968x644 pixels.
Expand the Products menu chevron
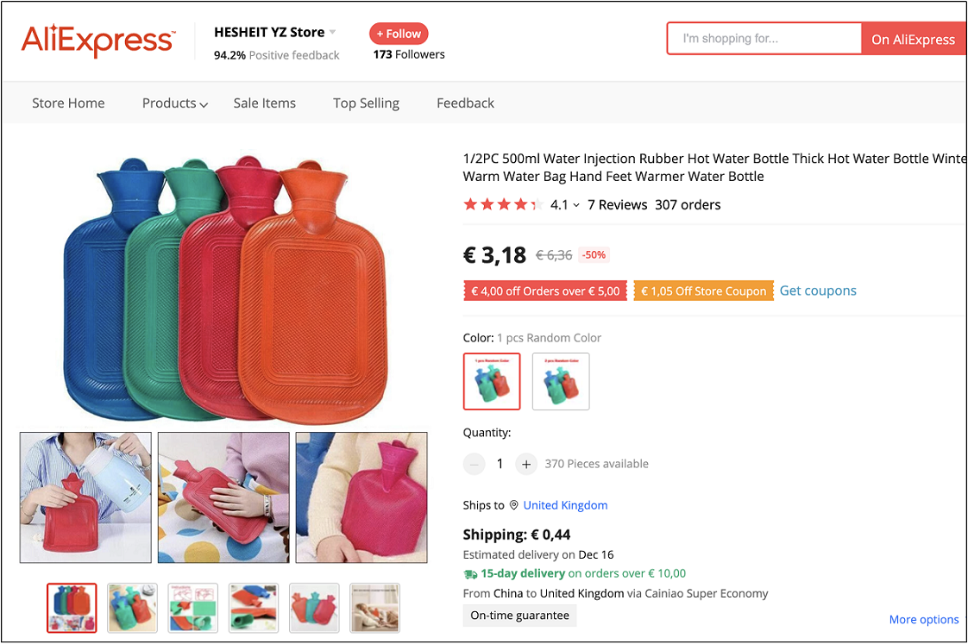click(x=204, y=104)
